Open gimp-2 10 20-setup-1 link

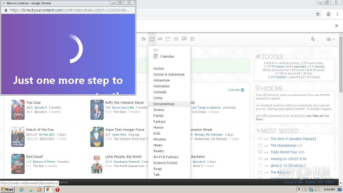pos(288,166)
